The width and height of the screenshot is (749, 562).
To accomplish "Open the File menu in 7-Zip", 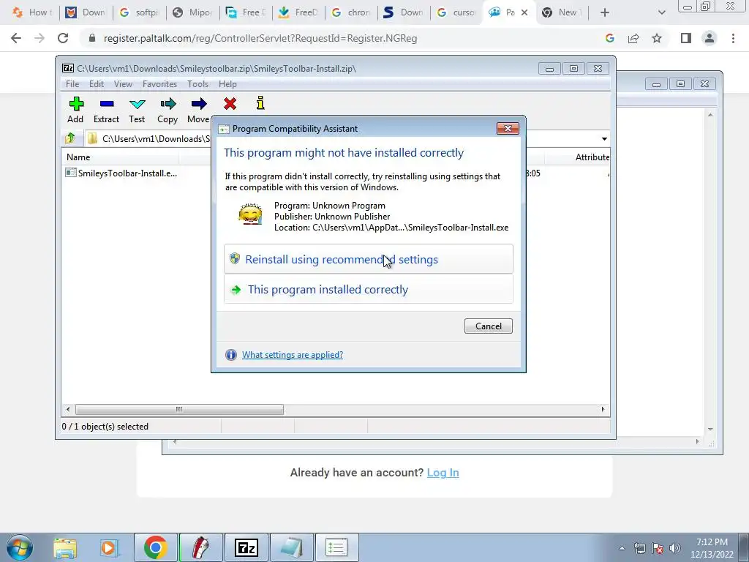I will click(72, 84).
